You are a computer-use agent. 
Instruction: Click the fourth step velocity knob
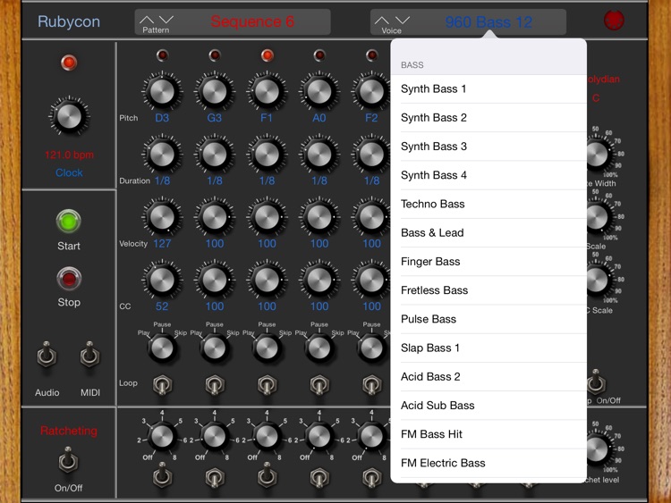319,217
